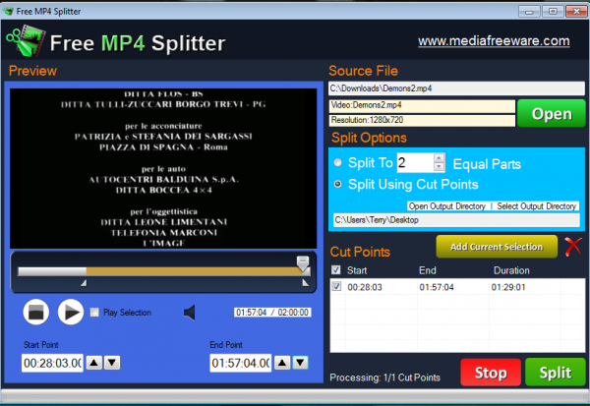Click the End Point time field
The width and height of the screenshot is (590, 406).
241,363
